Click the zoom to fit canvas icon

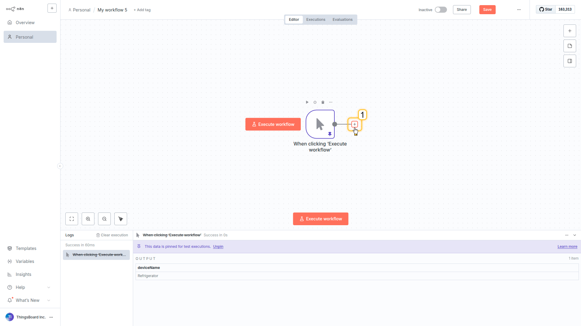[x=72, y=219]
